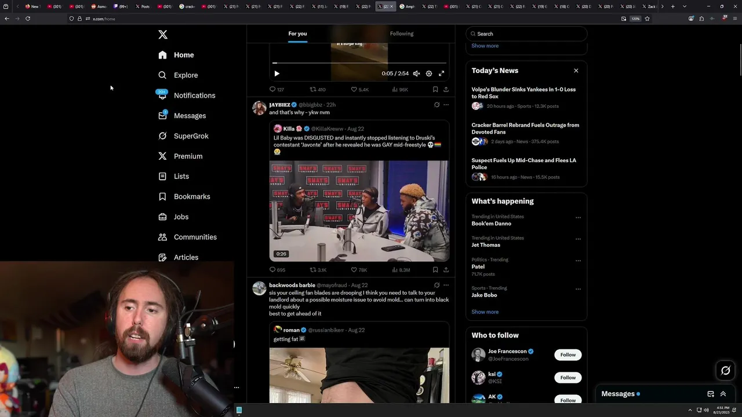Click the Lists icon in sidebar
Image resolution: width=742 pixels, height=417 pixels.
[x=162, y=176]
